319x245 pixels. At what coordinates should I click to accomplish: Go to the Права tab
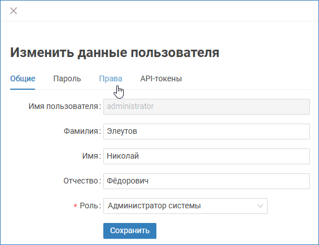point(111,78)
